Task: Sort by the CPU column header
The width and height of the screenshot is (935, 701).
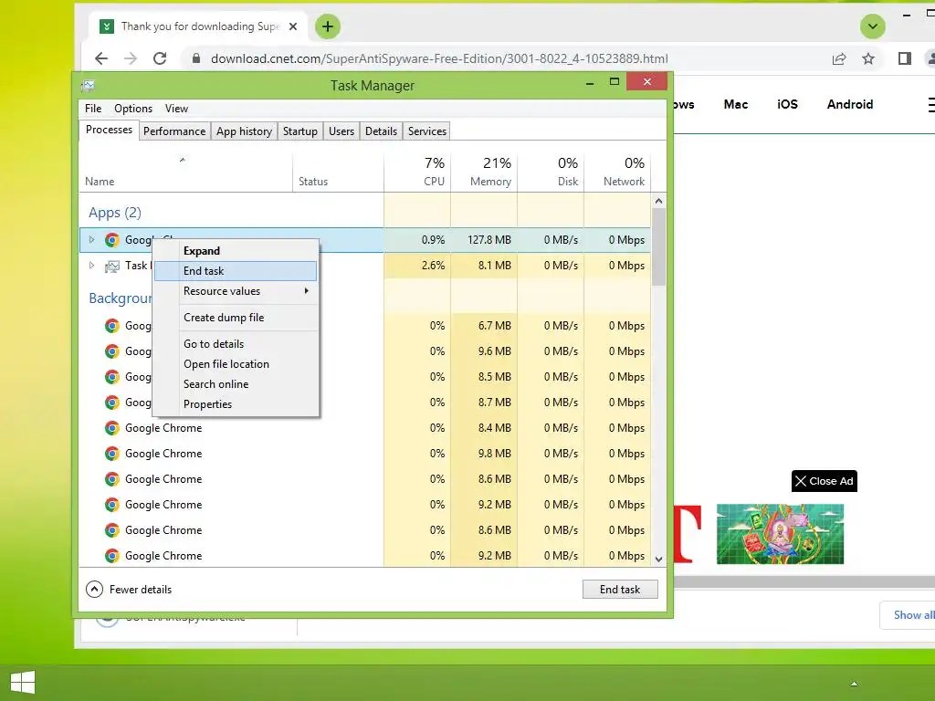Action: pos(416,173)
